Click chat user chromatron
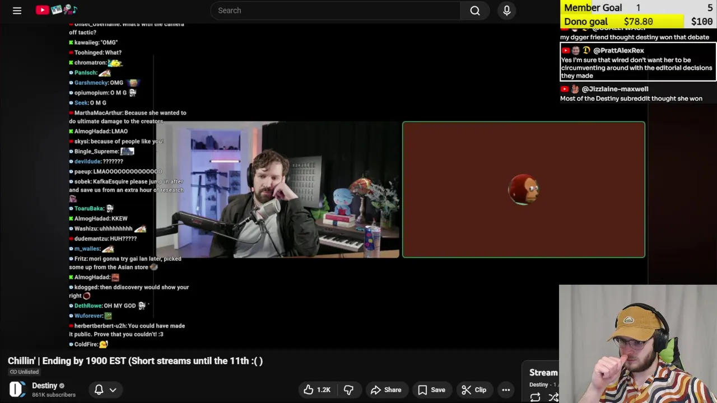The image size is (717, 403). click(x=90, y=63)
